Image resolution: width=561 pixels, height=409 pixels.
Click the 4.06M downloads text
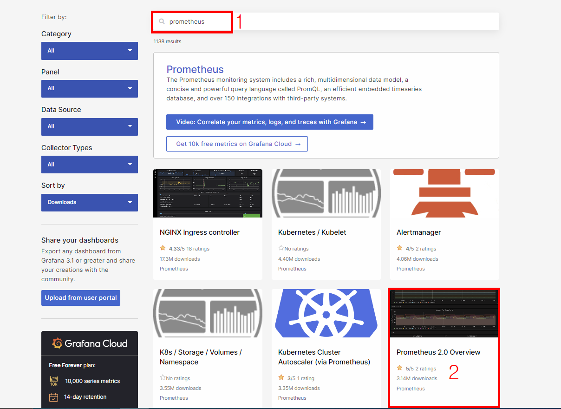click(417, 259)
